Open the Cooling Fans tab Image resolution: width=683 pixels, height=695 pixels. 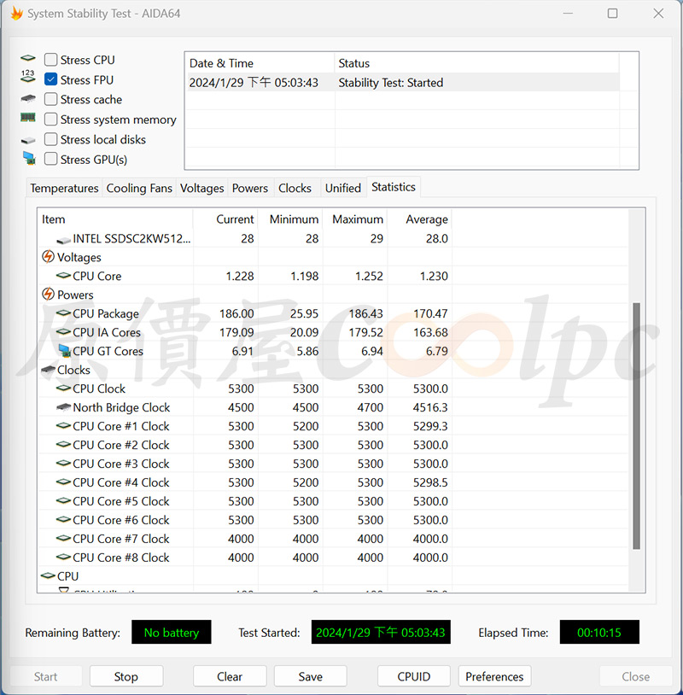tap(139, 188)
